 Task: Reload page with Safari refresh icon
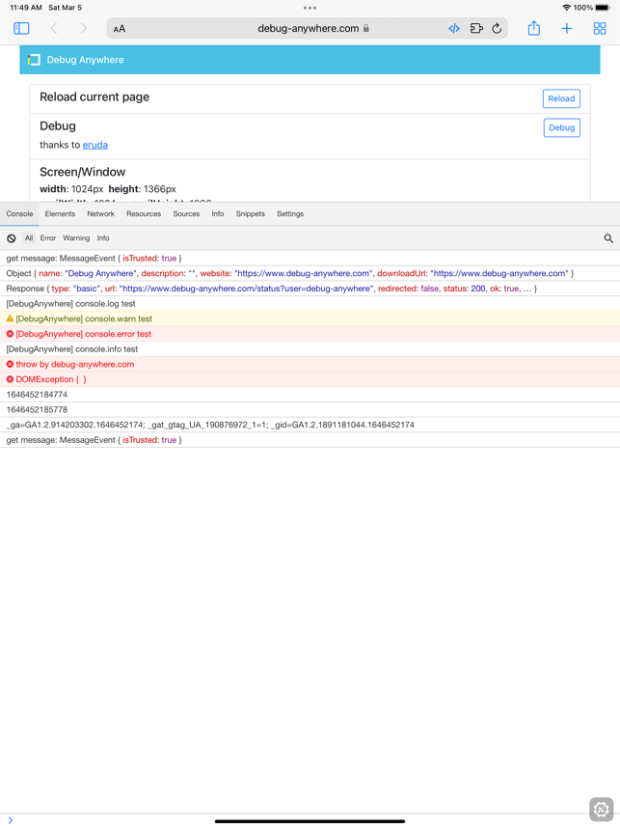pos(497,29)
